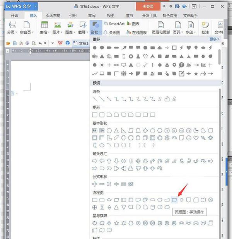
Task: Select the plus sign in 公式形状
Action: (x=95, y=184)
